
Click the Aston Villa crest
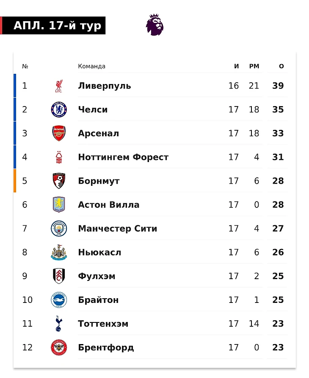(59, 205)
